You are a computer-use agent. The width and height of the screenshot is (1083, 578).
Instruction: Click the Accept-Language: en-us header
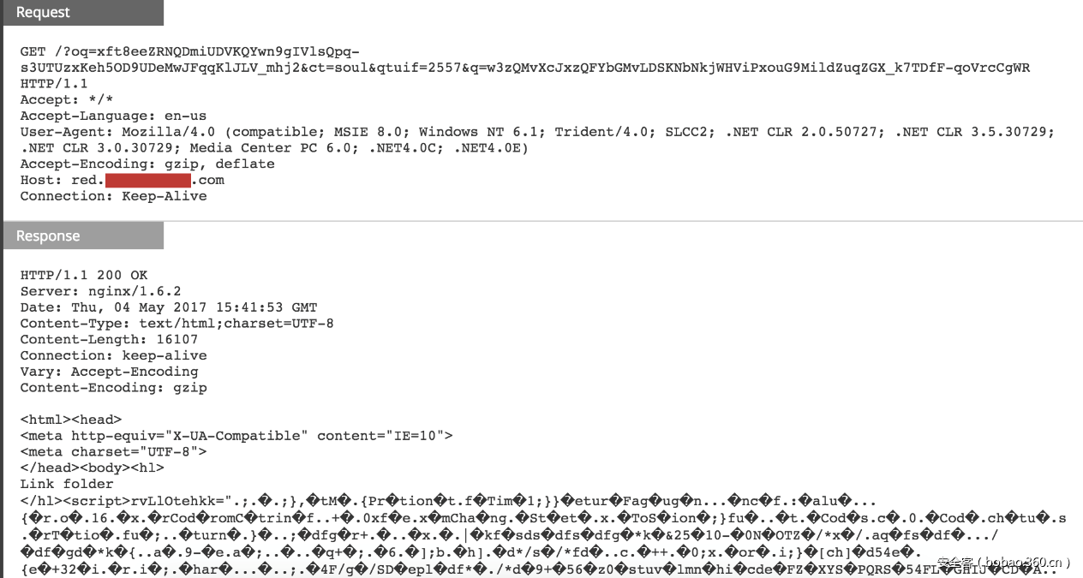coord(113,116)
